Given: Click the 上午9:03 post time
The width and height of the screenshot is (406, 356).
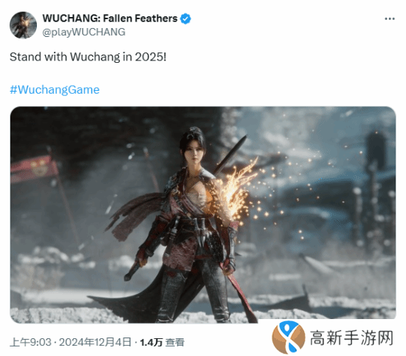Looking at the screenshot, I should [30, 342].
